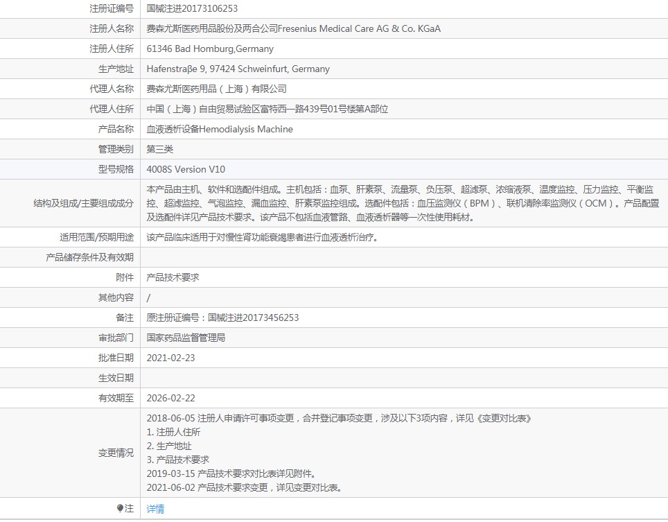The height and width of the screenshot is (522, 668).
Task: Select the slash value in 其他内容 row
Action: 148,298
